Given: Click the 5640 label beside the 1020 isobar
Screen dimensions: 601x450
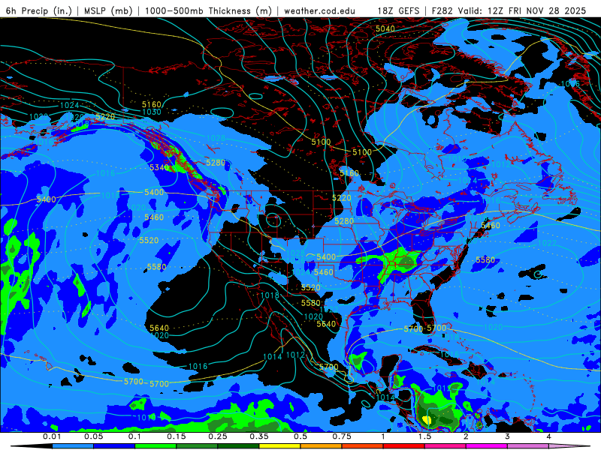Looking at the screenshot, I should [159, 328].
